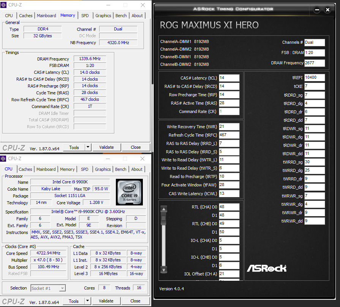The height and width of the screenshot is (307, 340).
Task: Click the FSB : DRAM field in ASRock
Action: pyautogui.click(x=315, y=53)
